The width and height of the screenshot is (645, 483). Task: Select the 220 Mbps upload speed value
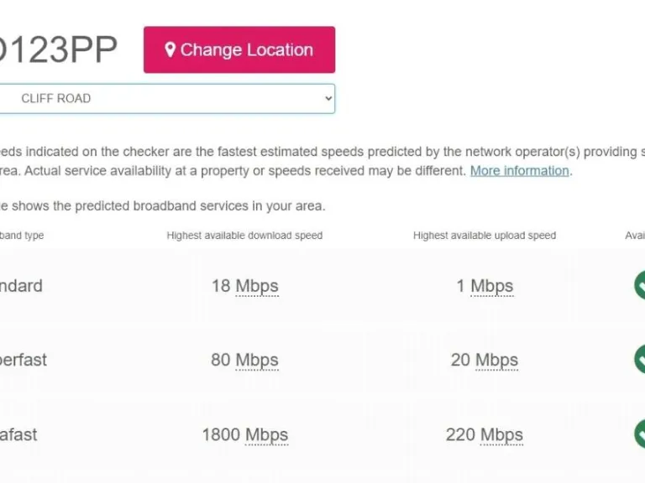pos(485,435)
